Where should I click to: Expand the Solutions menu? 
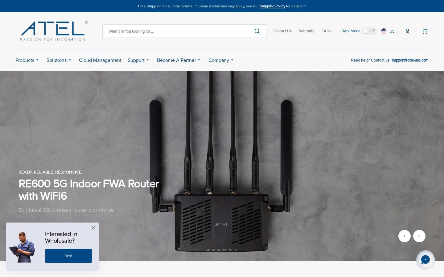59,60
